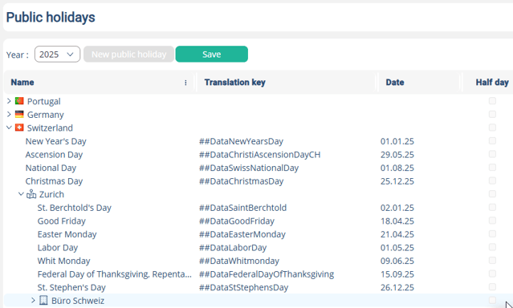The height and width of the screenshot is (308, 513).
Task: Select the Büro Schweiz row label
Action: [x=78, y=301]
